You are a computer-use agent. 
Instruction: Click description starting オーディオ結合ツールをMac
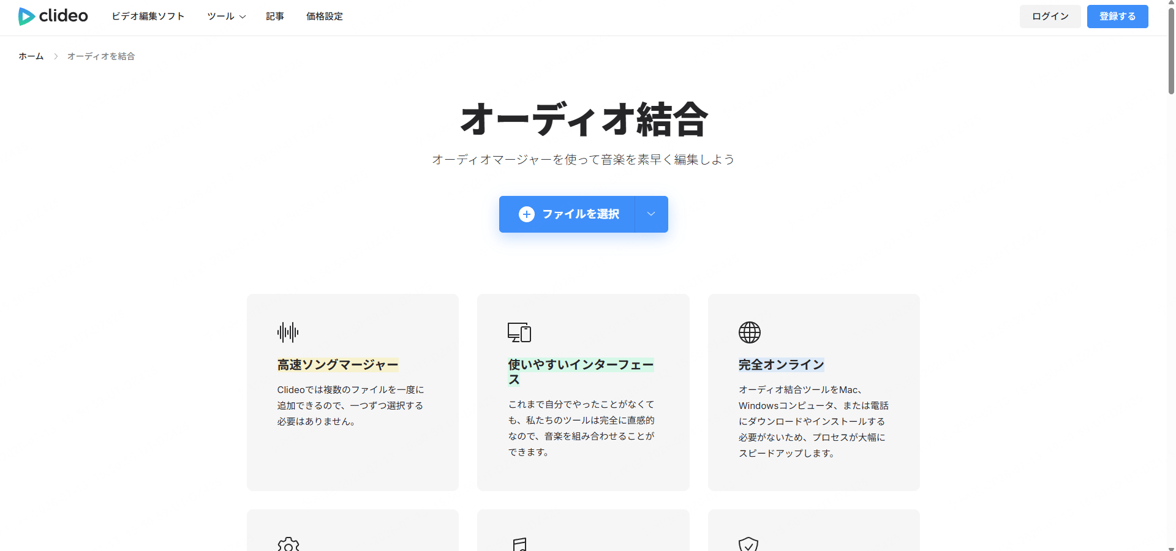(x=813, y=421)
